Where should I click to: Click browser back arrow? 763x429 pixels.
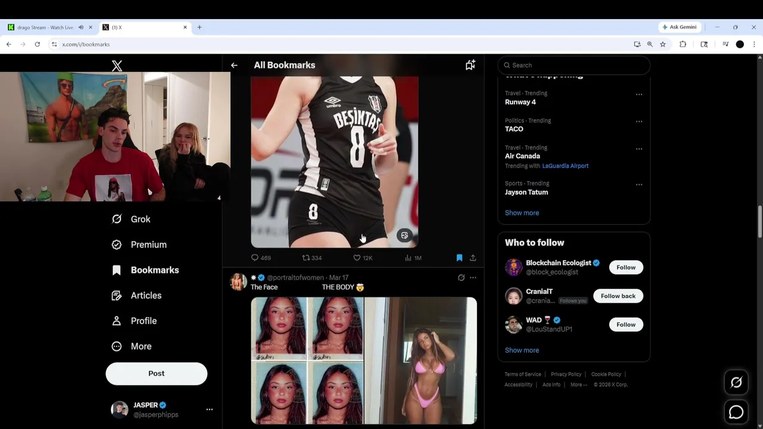pos(8,44)
